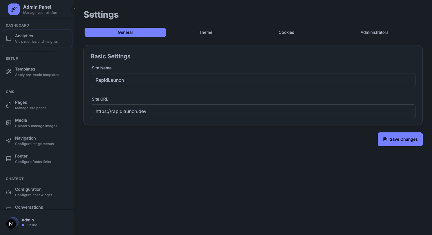Click the chatbot Configuration robot icon
This screenshot has height=235, width=432.
coord(9,192)
